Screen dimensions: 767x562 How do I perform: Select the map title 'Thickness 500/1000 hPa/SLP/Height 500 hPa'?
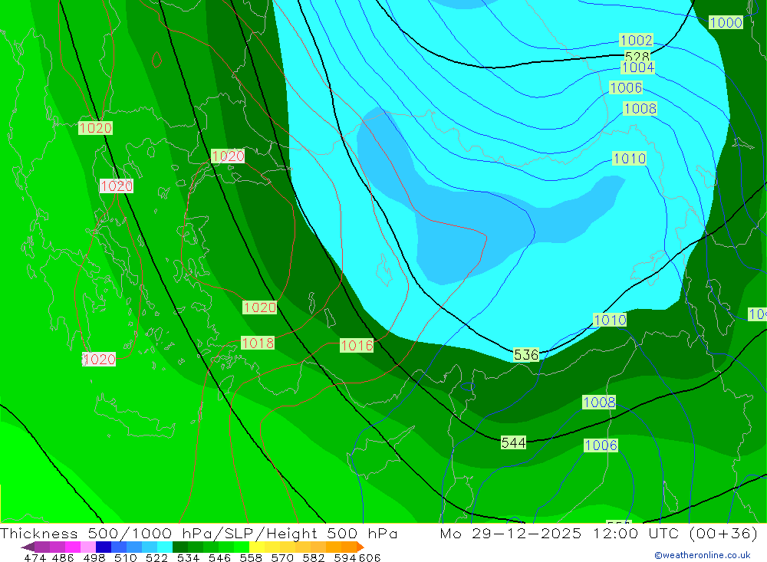tap(199, 533)
